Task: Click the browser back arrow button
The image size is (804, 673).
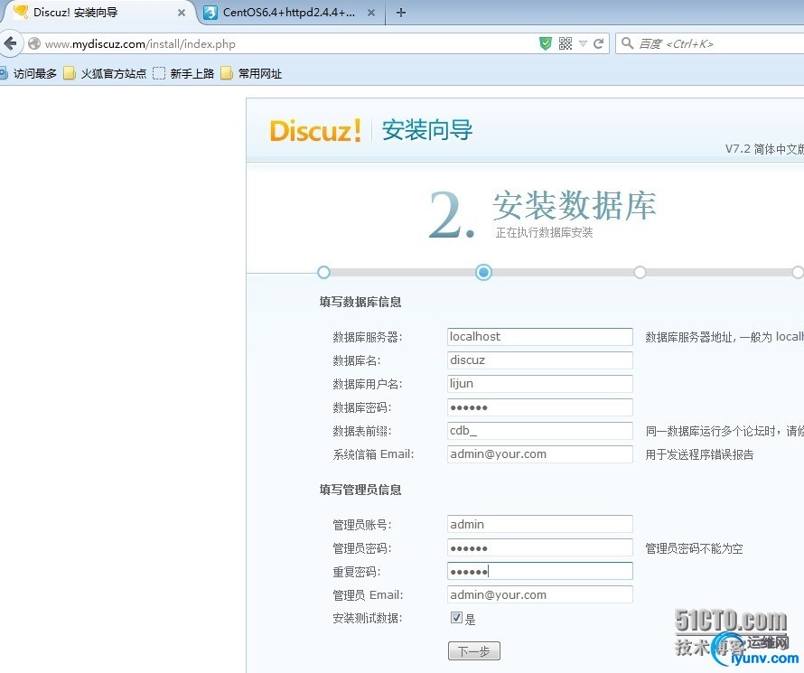Action: coord(10,43)
